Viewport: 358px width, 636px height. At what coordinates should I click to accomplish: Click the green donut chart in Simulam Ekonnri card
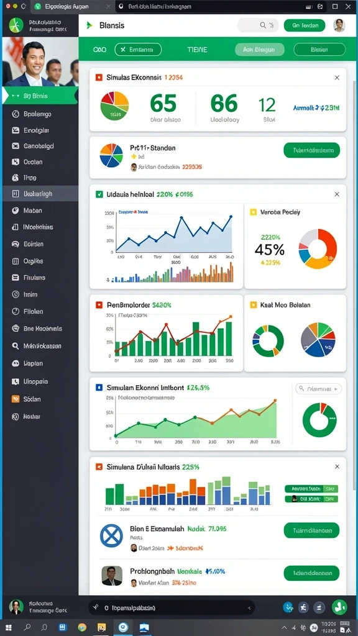(x=320, y=419)
